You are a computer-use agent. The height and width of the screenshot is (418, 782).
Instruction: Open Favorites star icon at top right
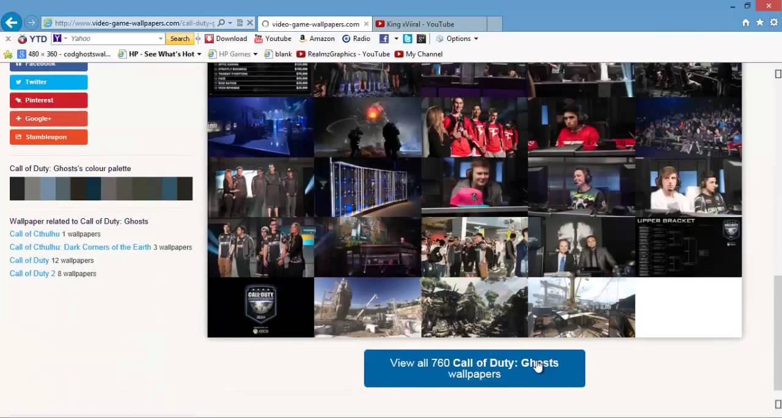click(759, 23)
